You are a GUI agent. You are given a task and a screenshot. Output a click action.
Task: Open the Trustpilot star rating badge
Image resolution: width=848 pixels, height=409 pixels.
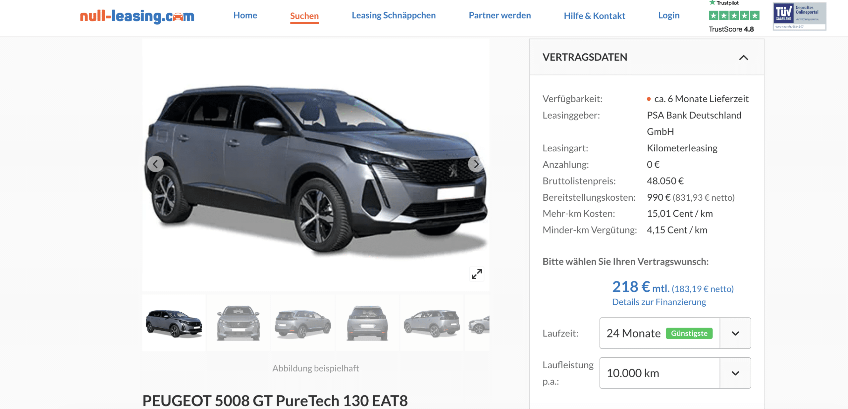tap(734, 16)
